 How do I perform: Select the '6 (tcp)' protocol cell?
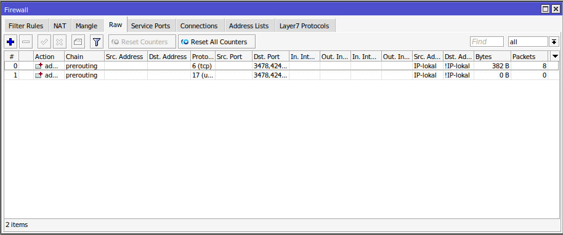(203, 66)
